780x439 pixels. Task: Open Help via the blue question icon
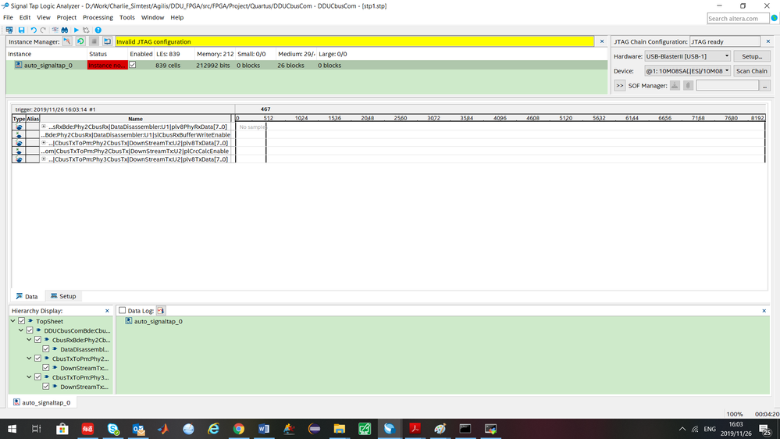tap(98, 30)
